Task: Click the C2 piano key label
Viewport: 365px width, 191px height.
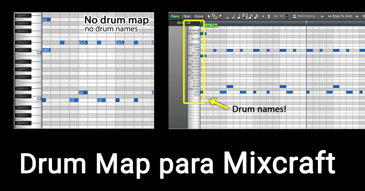Action: tap(39, 99)
